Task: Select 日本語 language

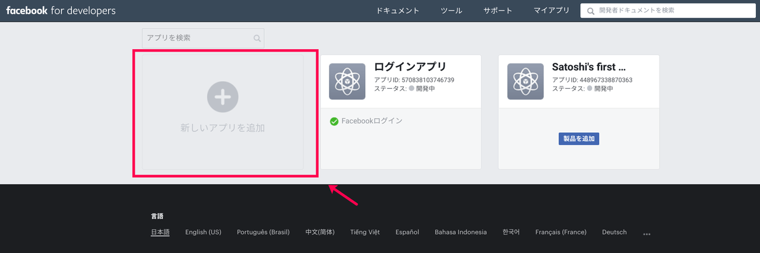Action: 160,232
